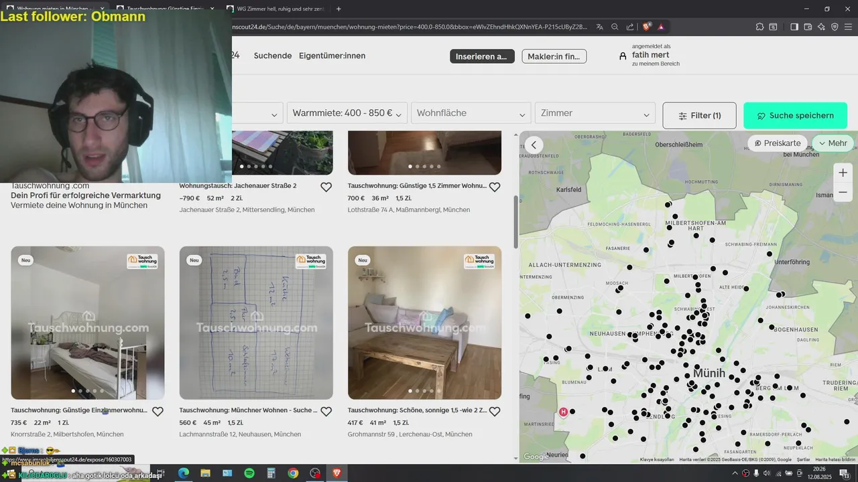The width and height of the screenshot is (858, 482).
Task: Open File Explorer from the taskbar
Action: pos(205,473)
